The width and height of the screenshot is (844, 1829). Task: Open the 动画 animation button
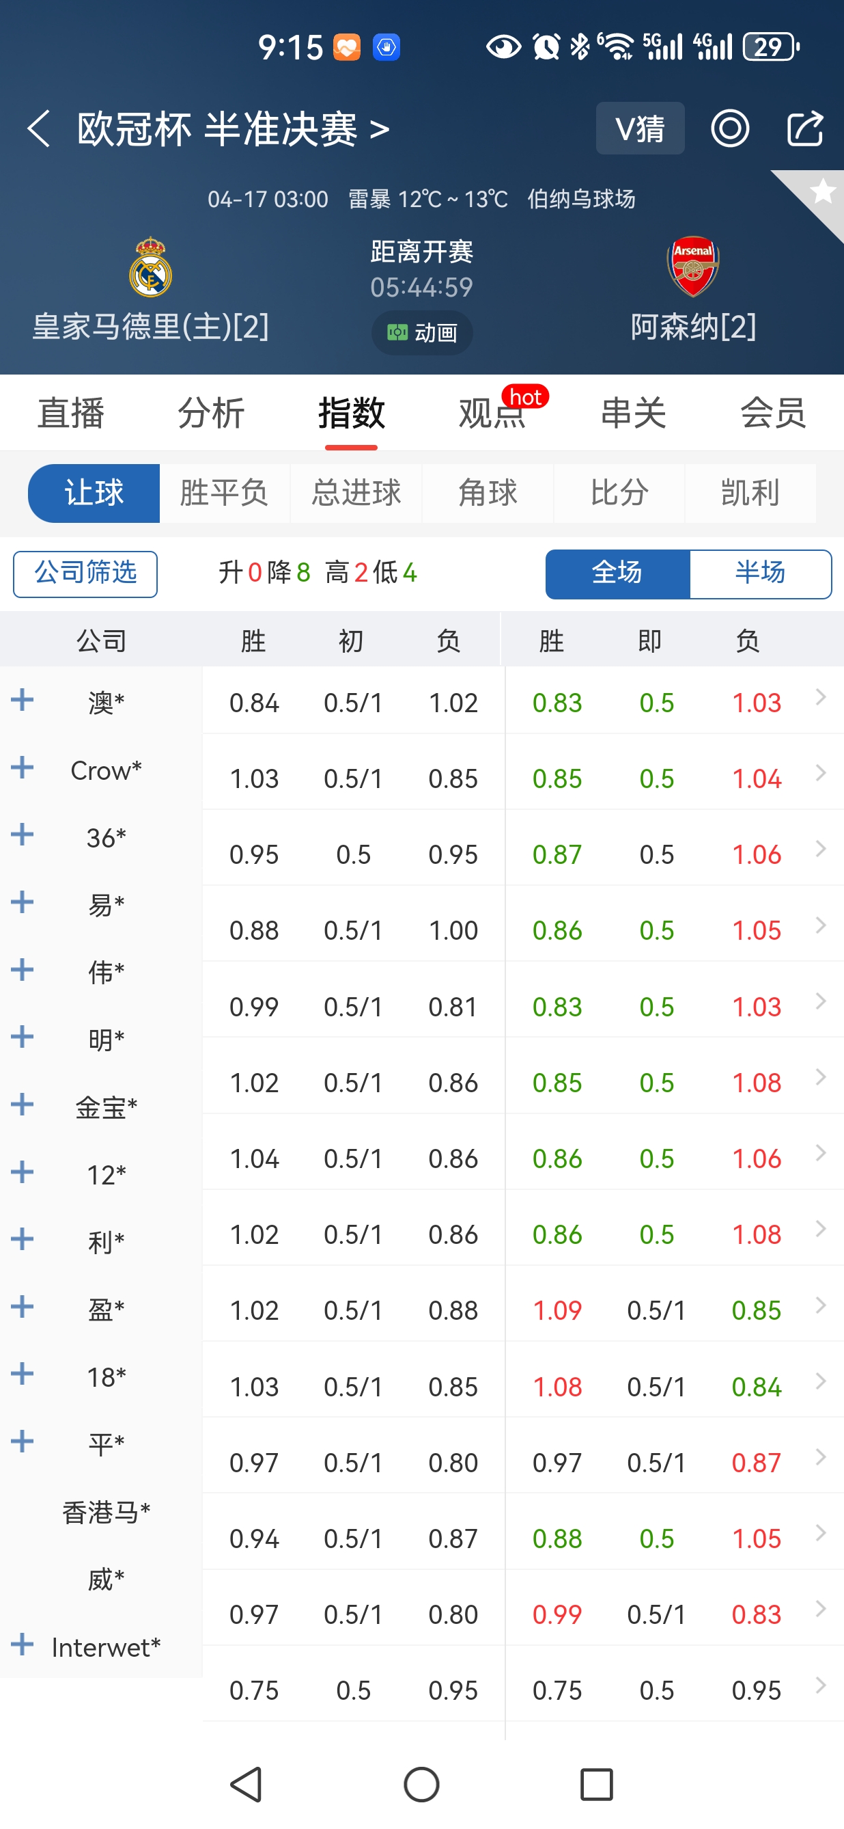pos(422,332)
